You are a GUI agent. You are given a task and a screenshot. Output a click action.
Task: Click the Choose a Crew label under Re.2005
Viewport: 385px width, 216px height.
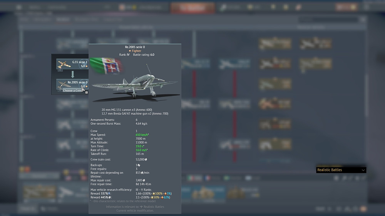72,91
